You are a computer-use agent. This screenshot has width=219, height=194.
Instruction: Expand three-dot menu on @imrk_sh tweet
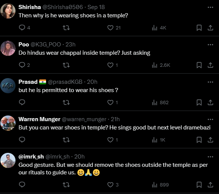point(210,157)
